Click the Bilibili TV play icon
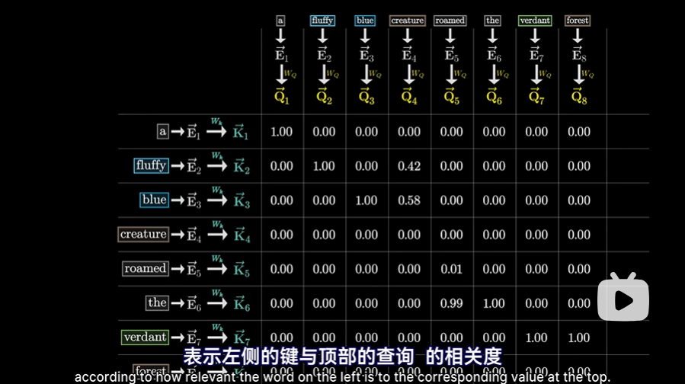 [x=623, y=296]
